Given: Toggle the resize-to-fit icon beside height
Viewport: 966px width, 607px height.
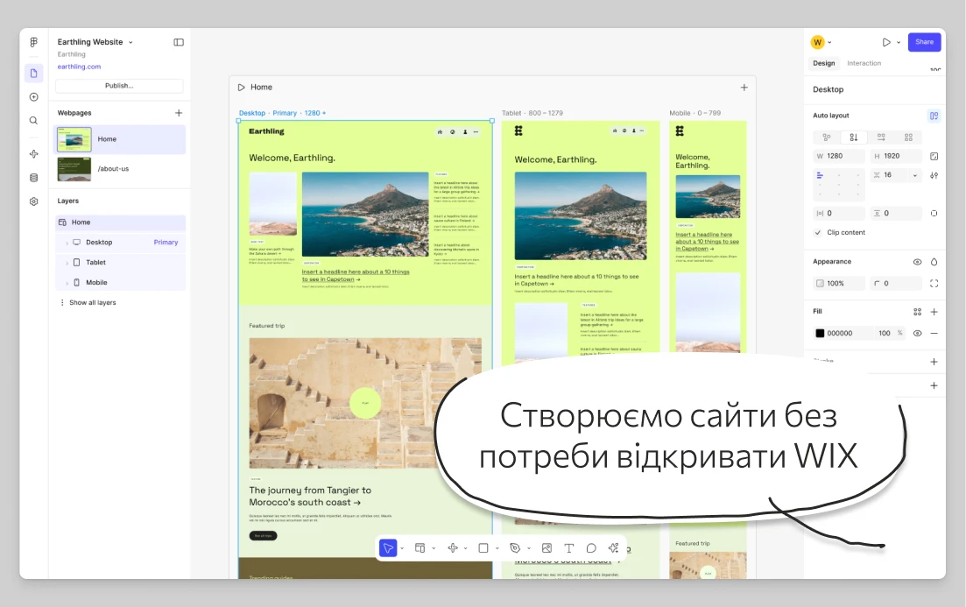Looking at the screenshot, I should (934, 157).
